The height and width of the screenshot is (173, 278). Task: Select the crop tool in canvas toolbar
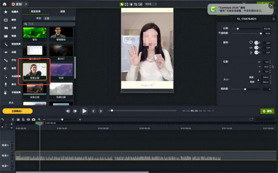click(136, 4)
